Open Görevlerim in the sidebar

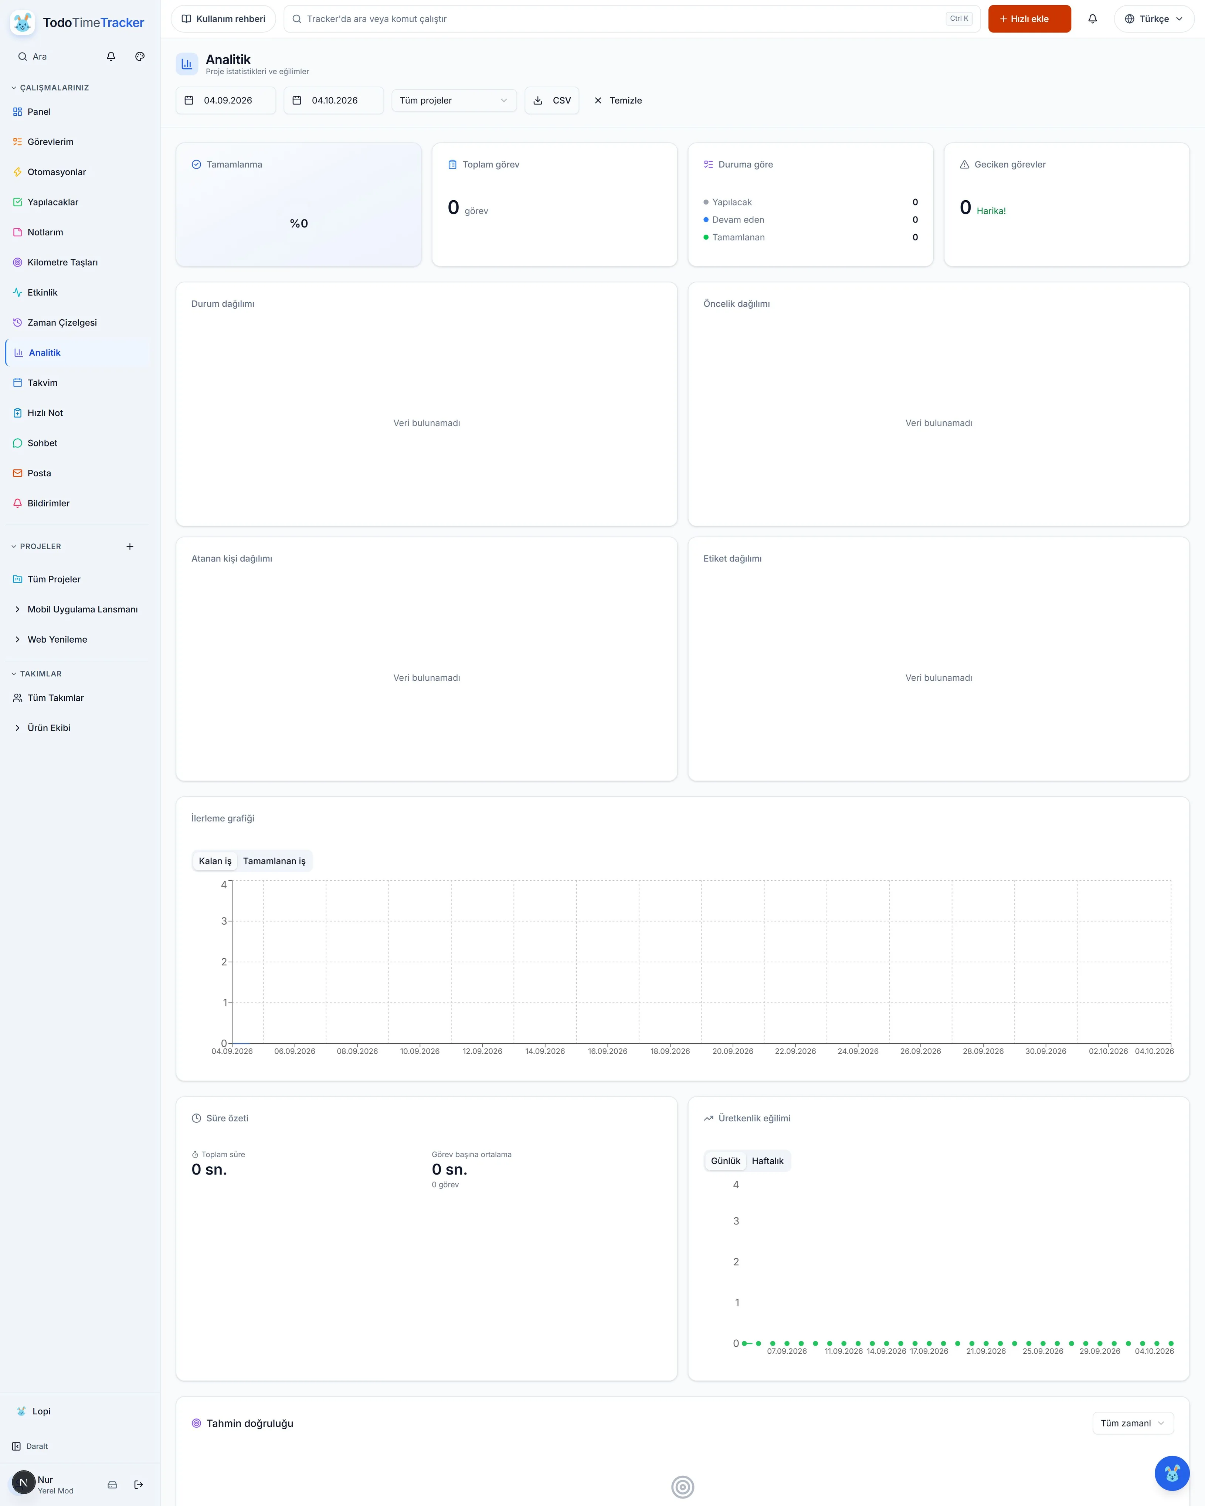[x=78, y=142]
